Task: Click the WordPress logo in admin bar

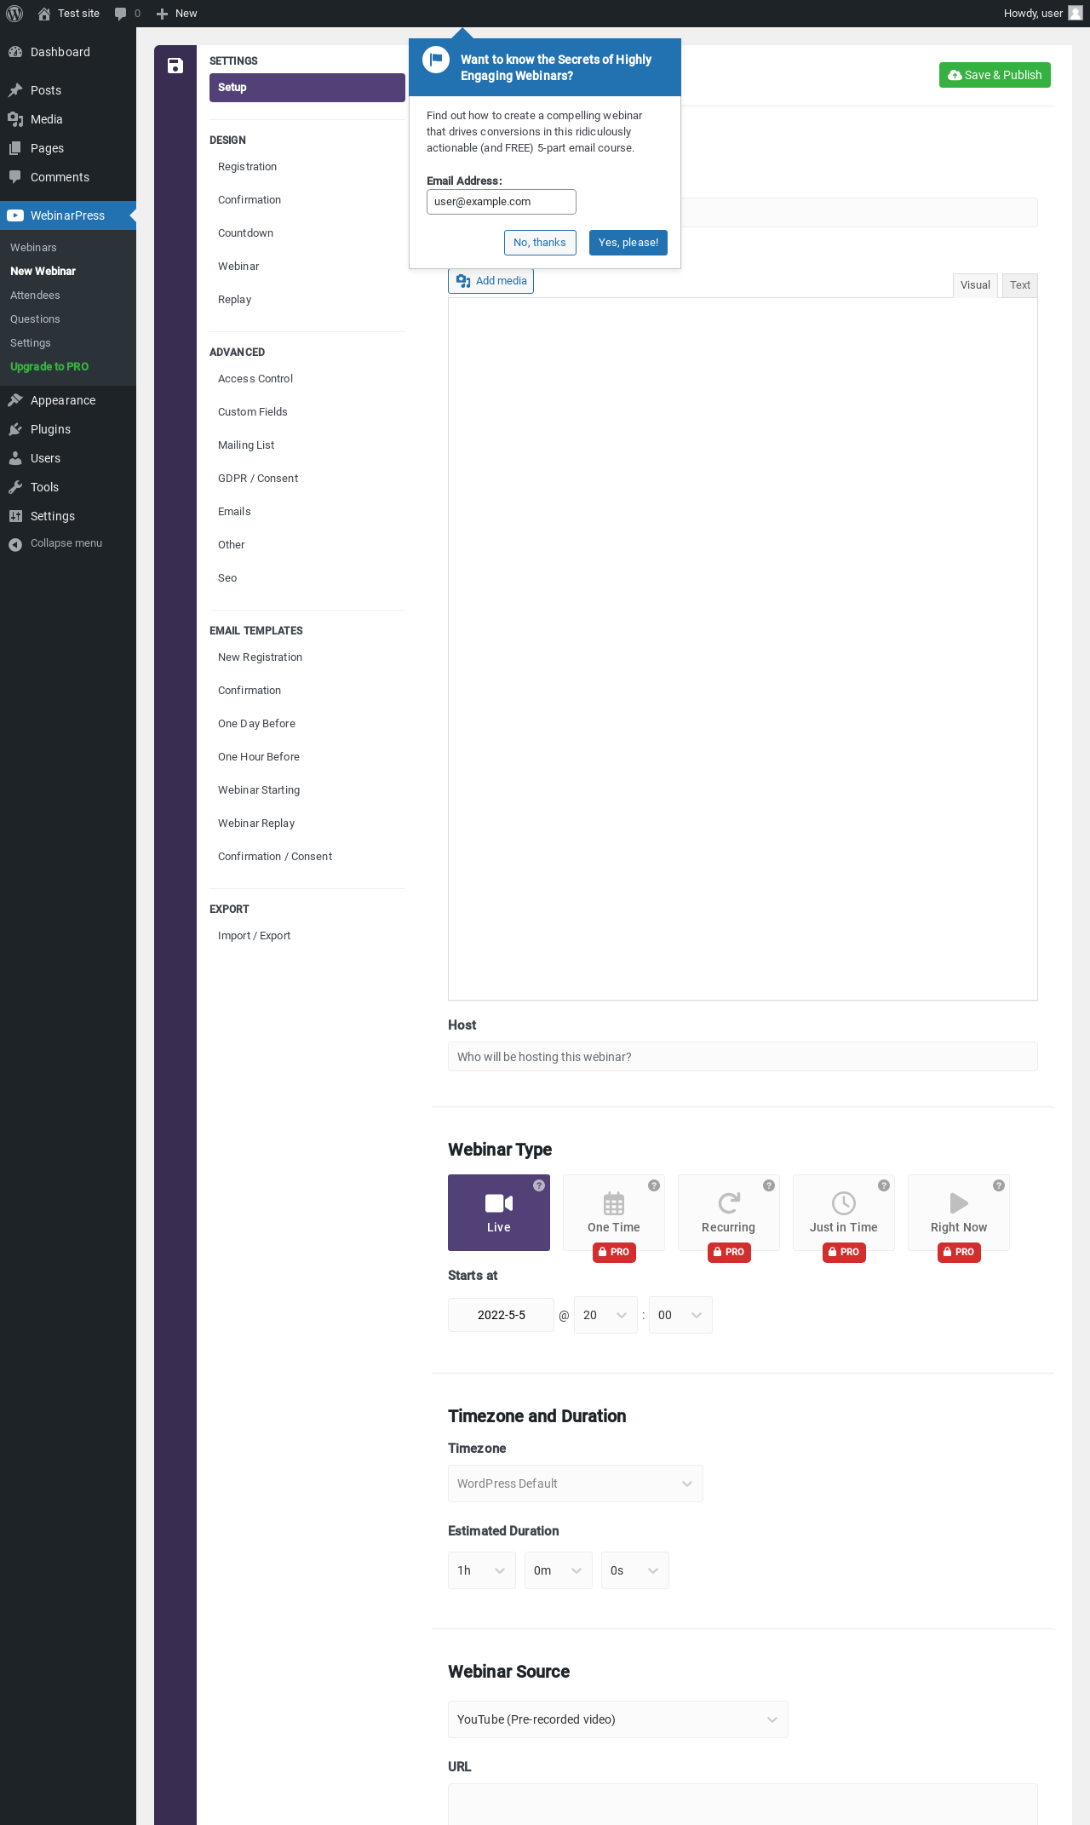Action: (14, 14)
